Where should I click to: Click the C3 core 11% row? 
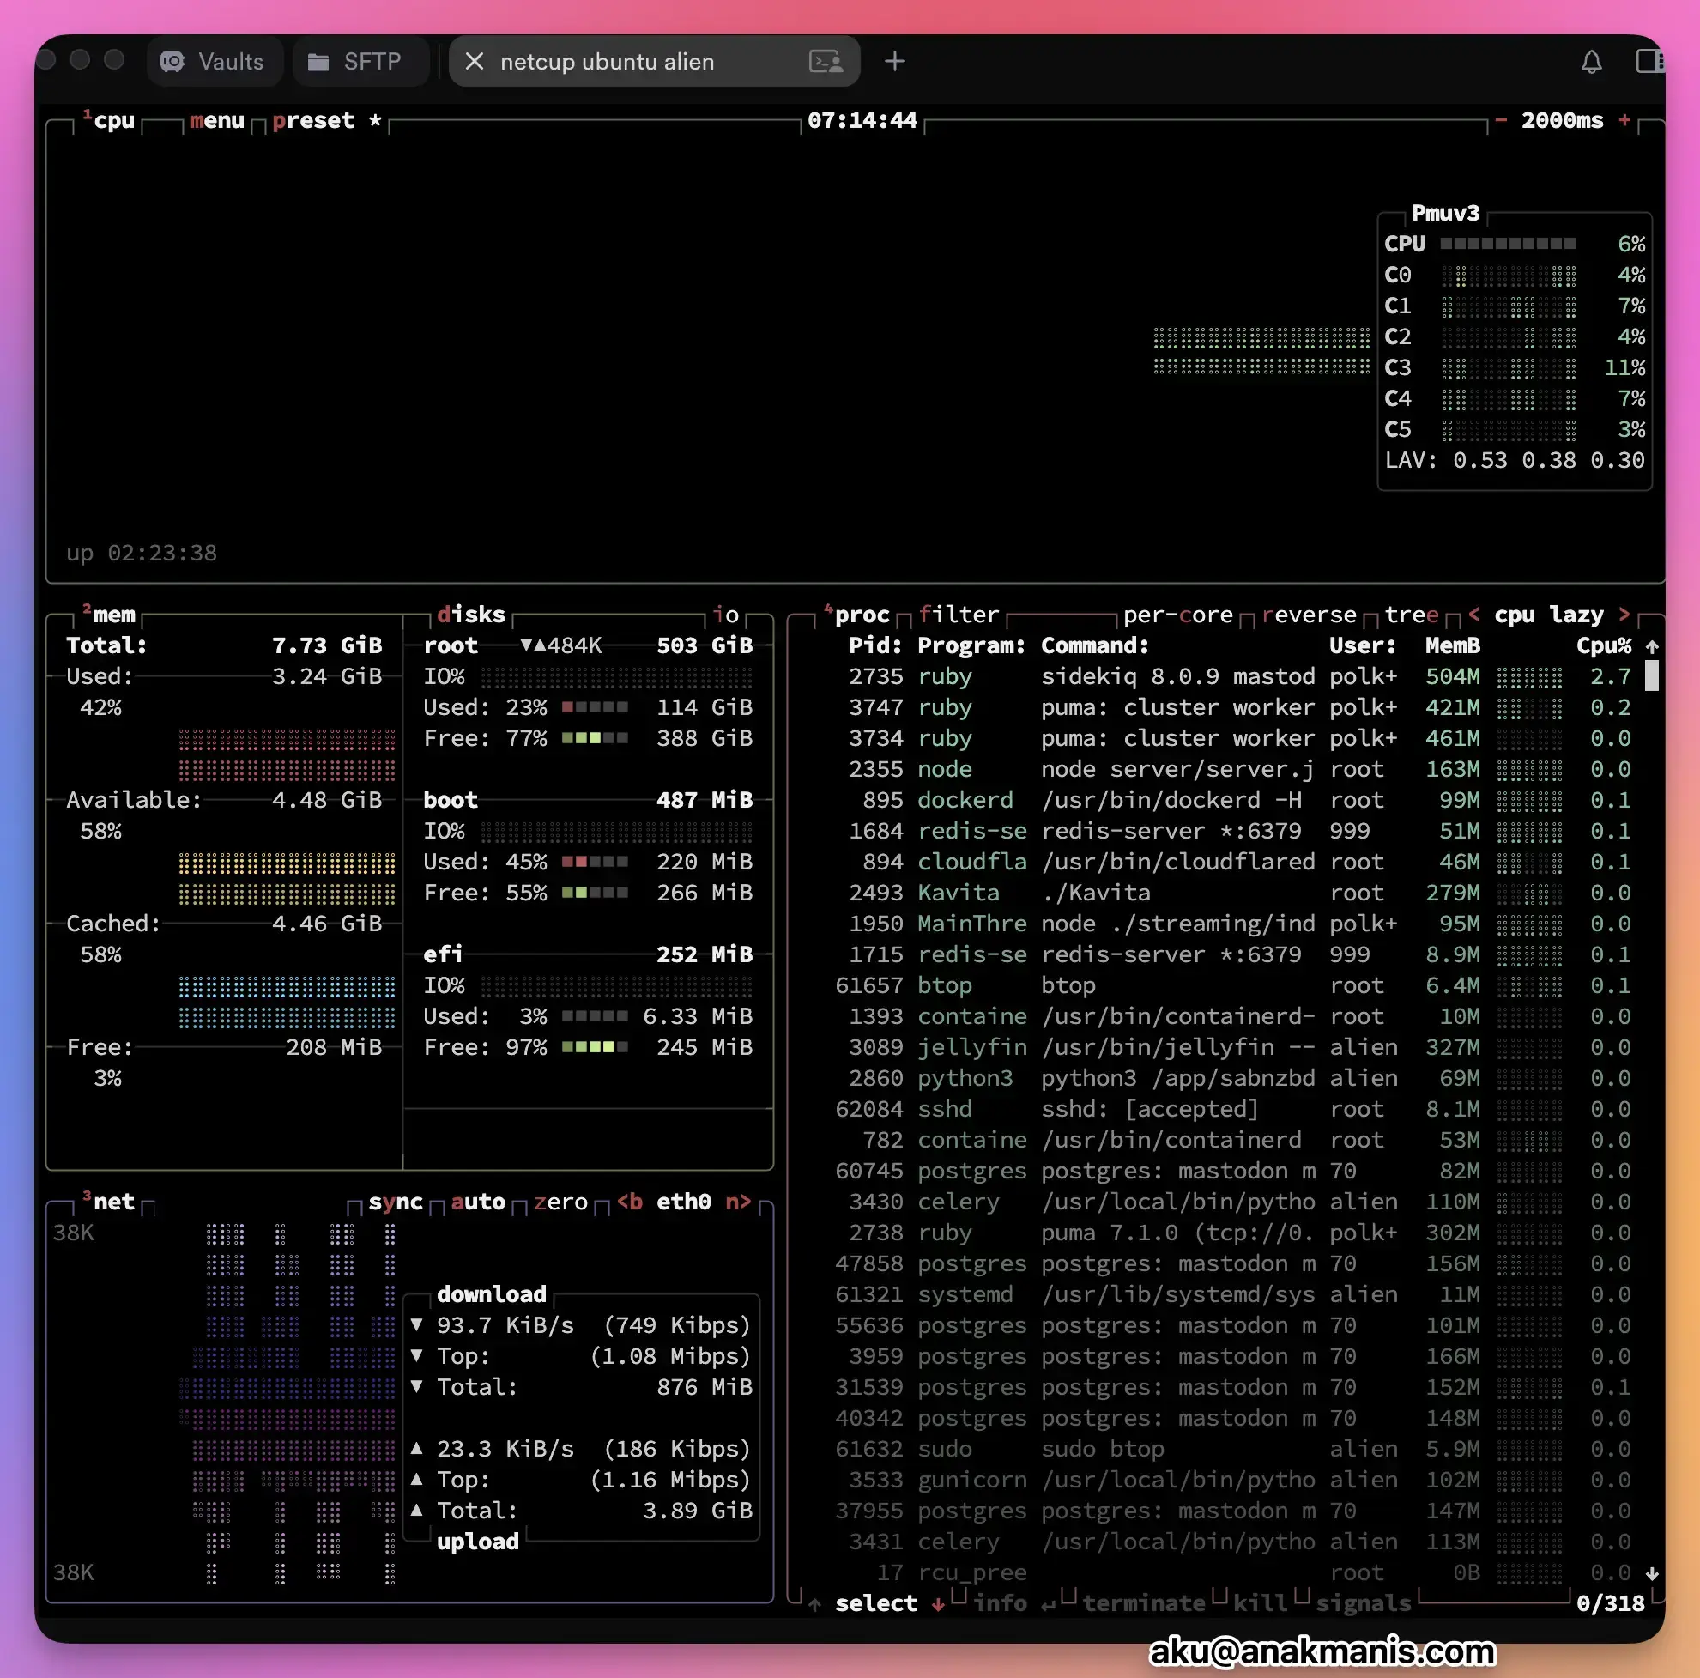point(1515,366)
